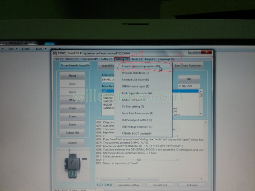Click the log horizontal scroll-right arrow
Image resolution: width=255 pixels, height=191 pixels.
click(202, 179)
